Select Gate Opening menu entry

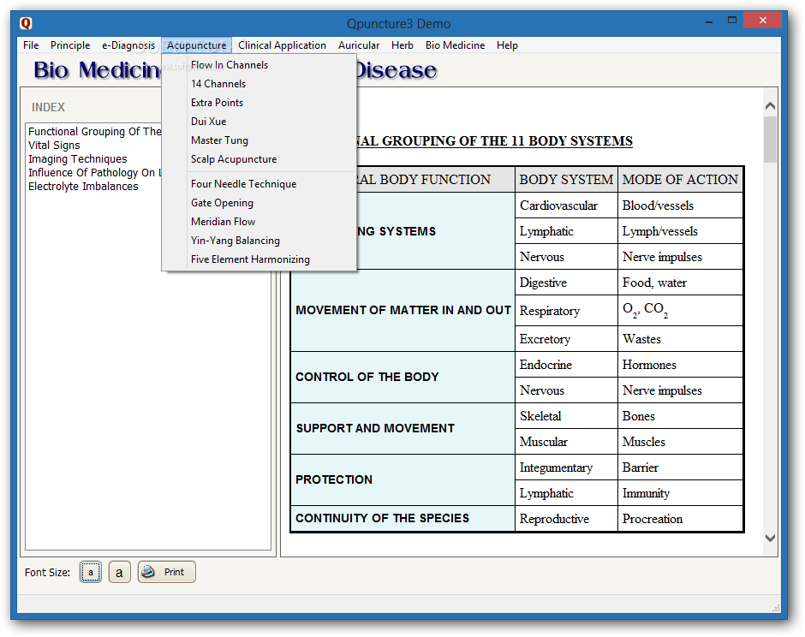[259, 203]
